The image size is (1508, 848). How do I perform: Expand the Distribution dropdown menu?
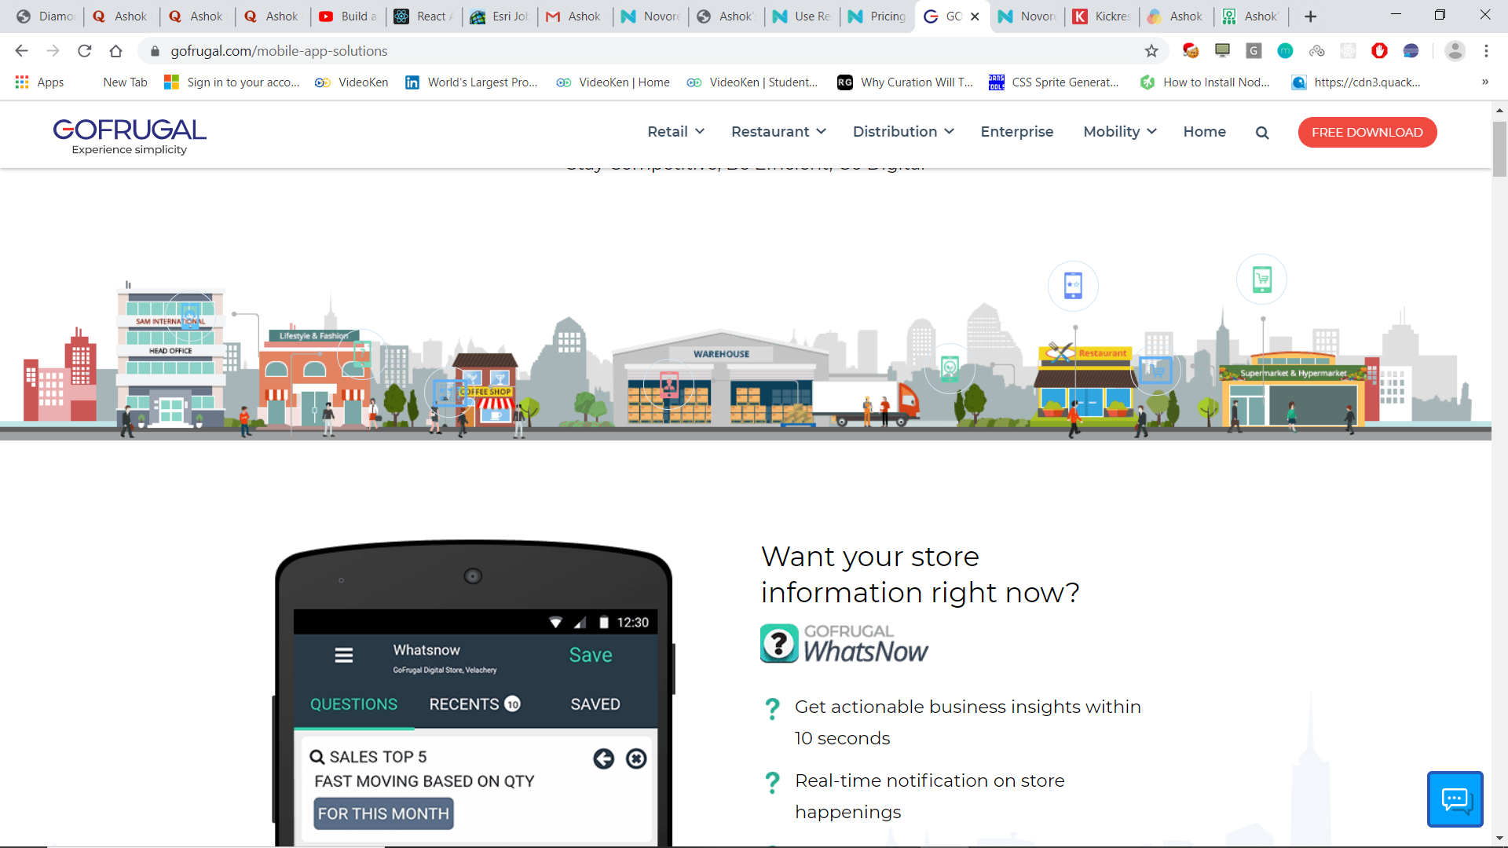pos(903,132)
